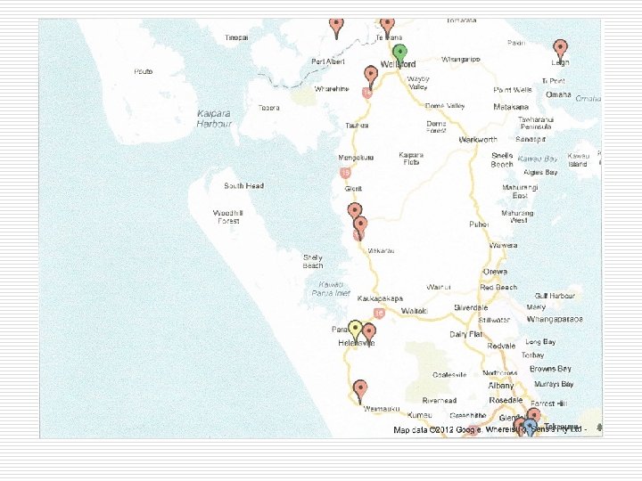Select the Kumeu label

pyautogui.click(x=420, y=415)
